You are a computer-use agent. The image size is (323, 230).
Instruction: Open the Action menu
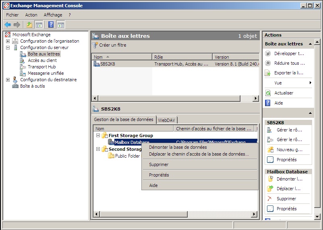point(31,15)
